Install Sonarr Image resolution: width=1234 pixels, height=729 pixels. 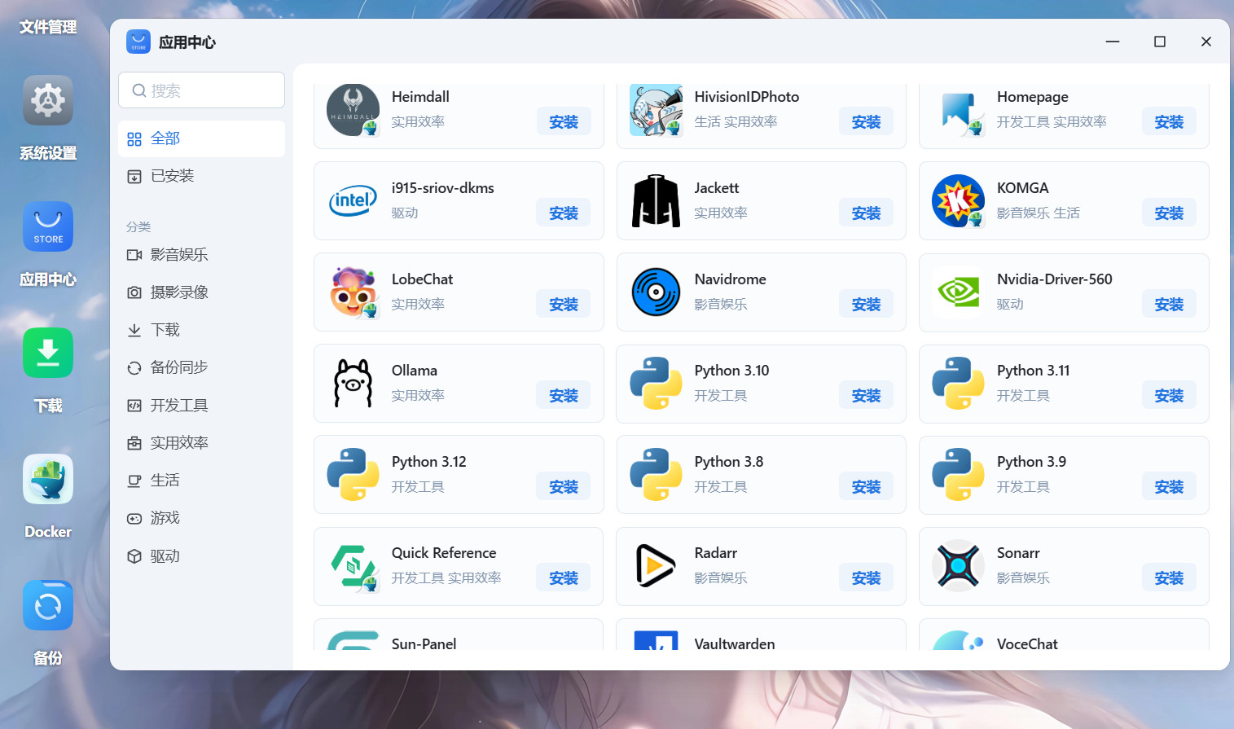pos(1169,577)
